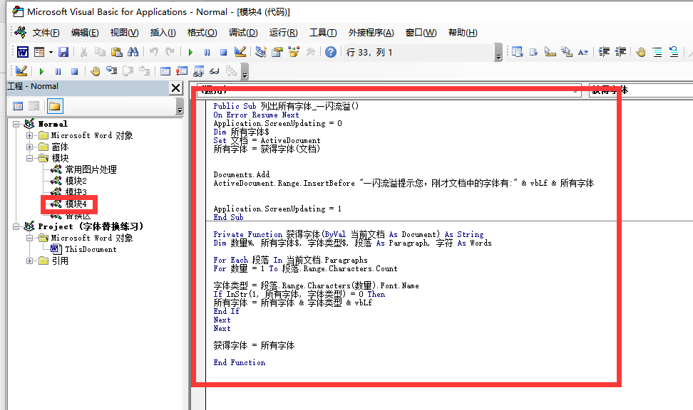Click View Code icon in project panel
Screen dimensions: 693x410
[x=18, y=106]
